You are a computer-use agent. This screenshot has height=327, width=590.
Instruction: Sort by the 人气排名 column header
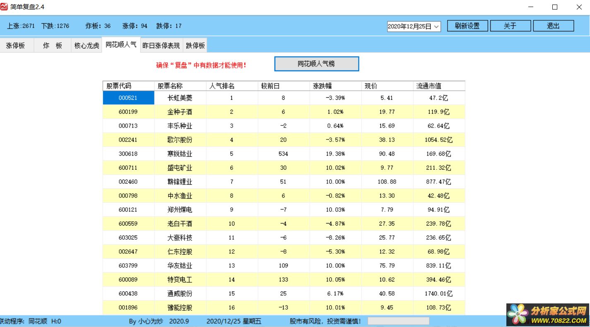[232, 86]
